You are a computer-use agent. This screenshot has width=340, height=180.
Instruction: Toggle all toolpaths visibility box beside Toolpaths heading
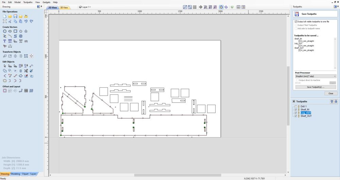pyautogui.click(x=294, y=101)
